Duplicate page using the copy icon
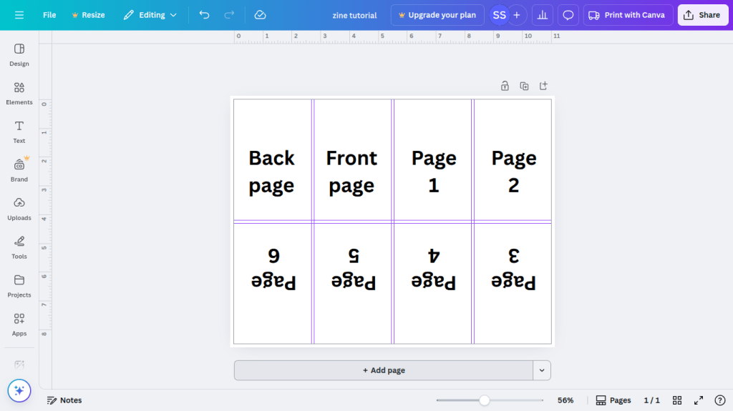 (524, 86)
